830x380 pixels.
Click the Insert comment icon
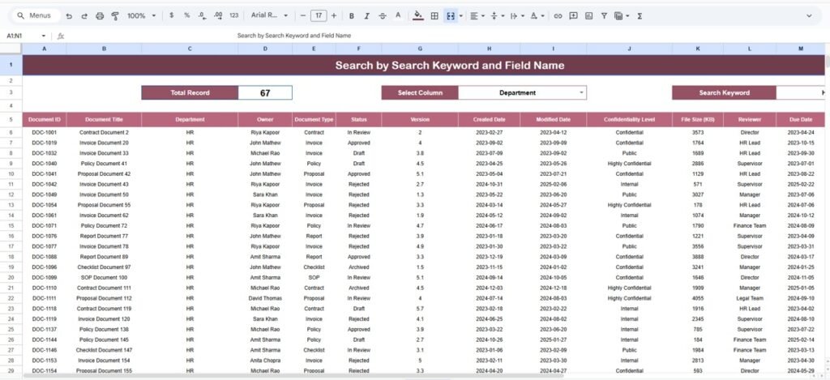573,16
